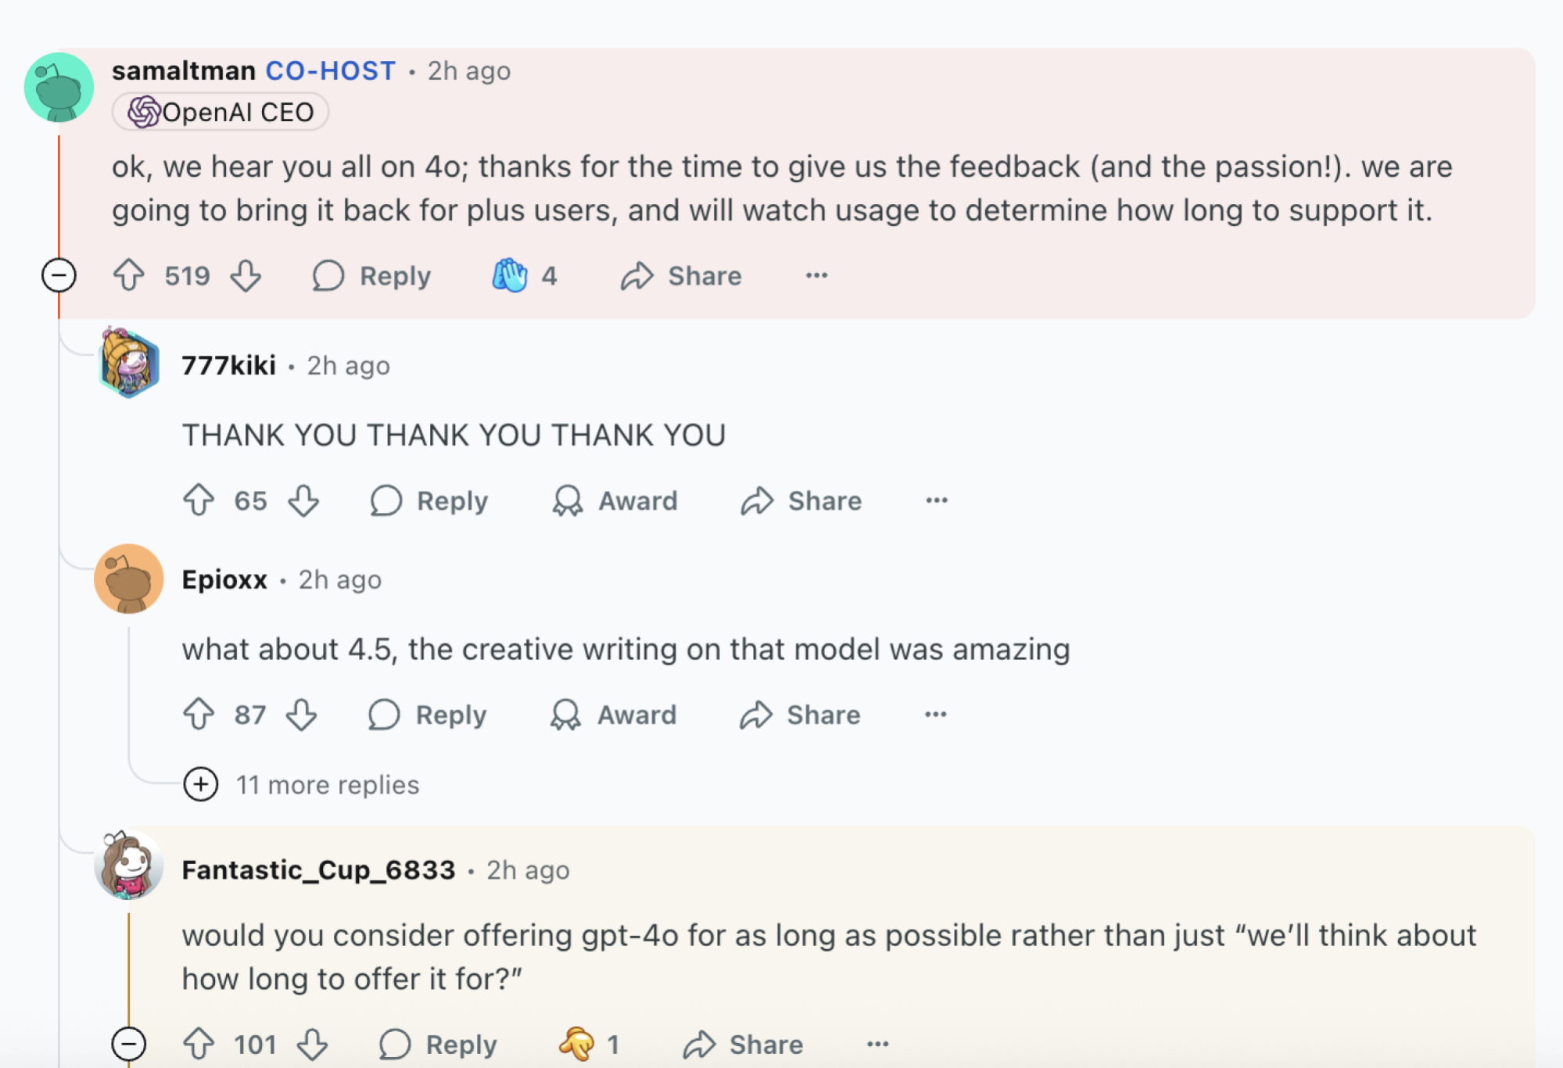The width and height of the screenshot is (1563, 1068).
Task: Upvote Epioxx's comment about 4.5
Action: pyautogui.click(x=199, y=714)
